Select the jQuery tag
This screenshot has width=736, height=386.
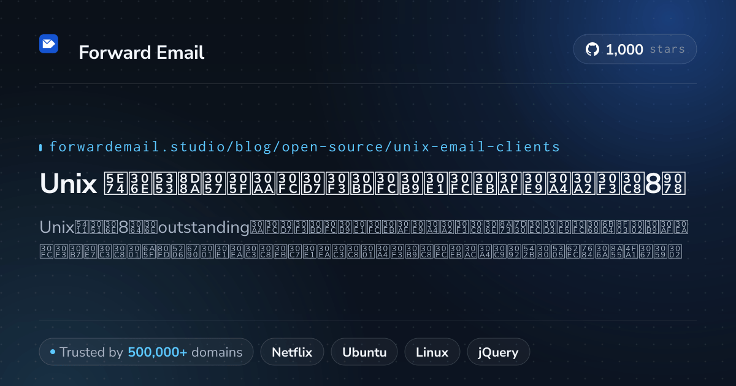click(x=499, y=352)
